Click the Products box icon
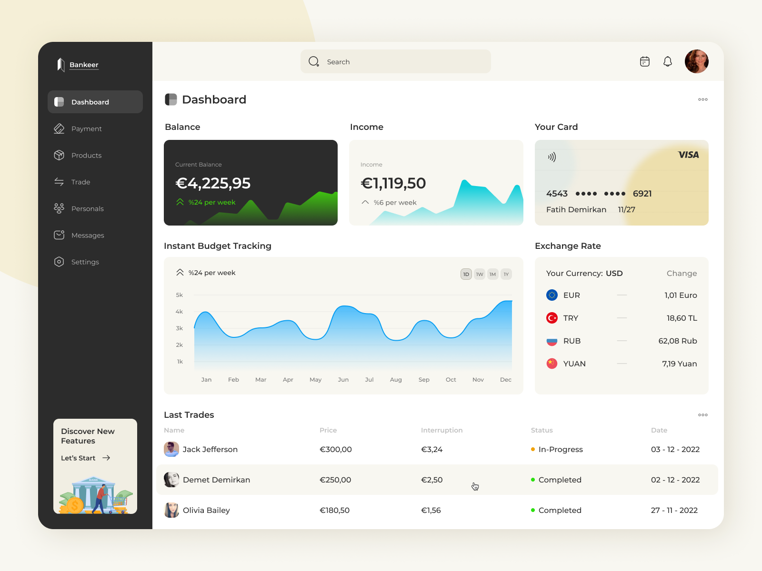 [59, 155]
